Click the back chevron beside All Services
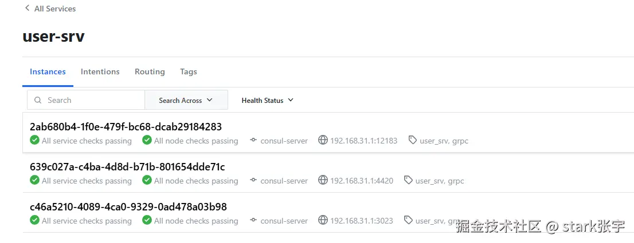This screenshot has width=634, height=243. [27, 8]
